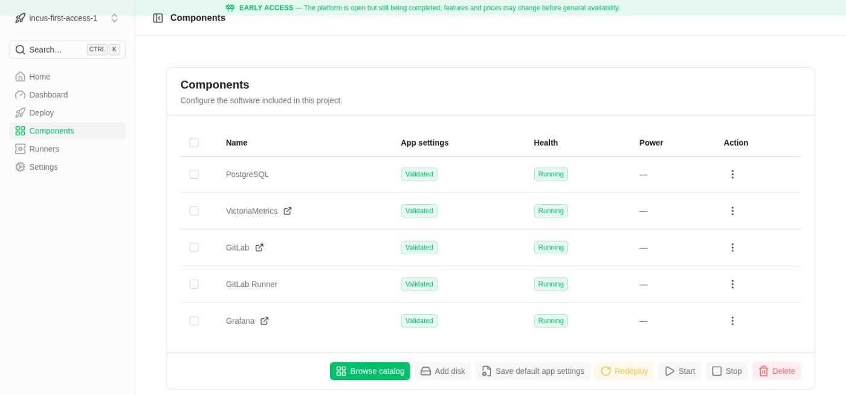Click the Deploy rocket icon
This screenshot has width=846, height=395.
click(20, 113)
